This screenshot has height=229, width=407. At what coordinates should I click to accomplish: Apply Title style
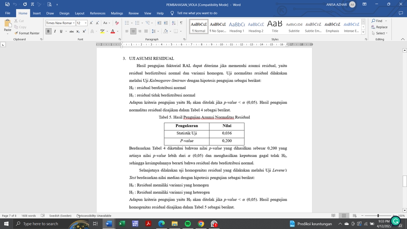(x=275, y=26)
